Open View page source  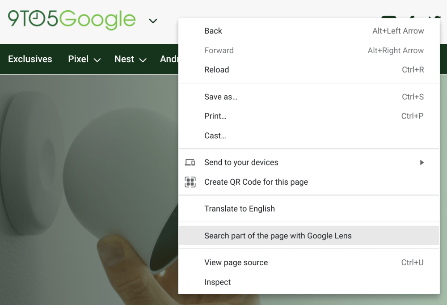[x=236, y=263]
